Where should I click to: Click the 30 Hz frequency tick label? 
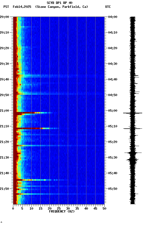tap(68, 209)
